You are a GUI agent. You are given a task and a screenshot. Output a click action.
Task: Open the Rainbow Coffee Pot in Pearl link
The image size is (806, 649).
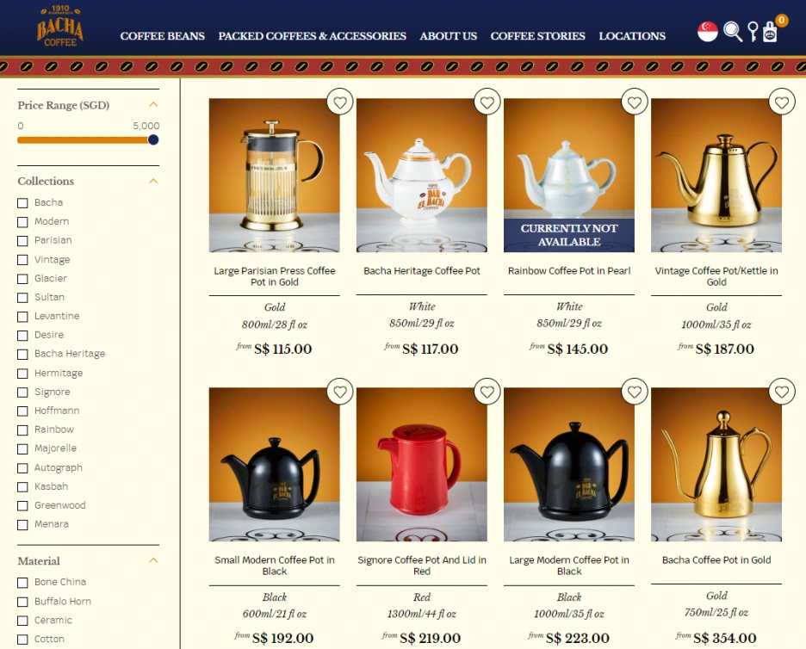point(569,271)
